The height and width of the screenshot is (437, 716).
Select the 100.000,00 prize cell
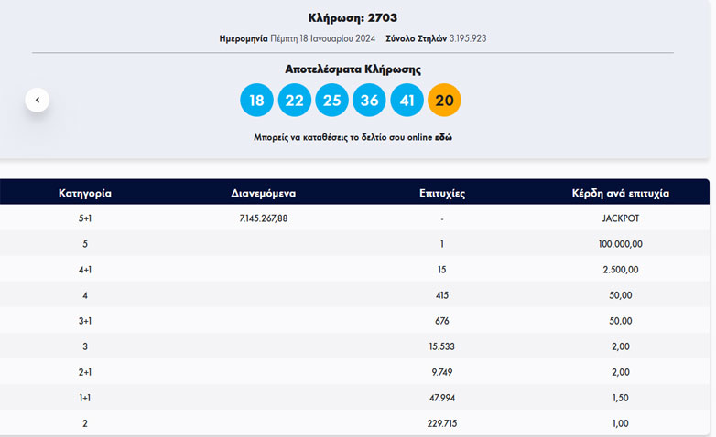coord(620,244)
